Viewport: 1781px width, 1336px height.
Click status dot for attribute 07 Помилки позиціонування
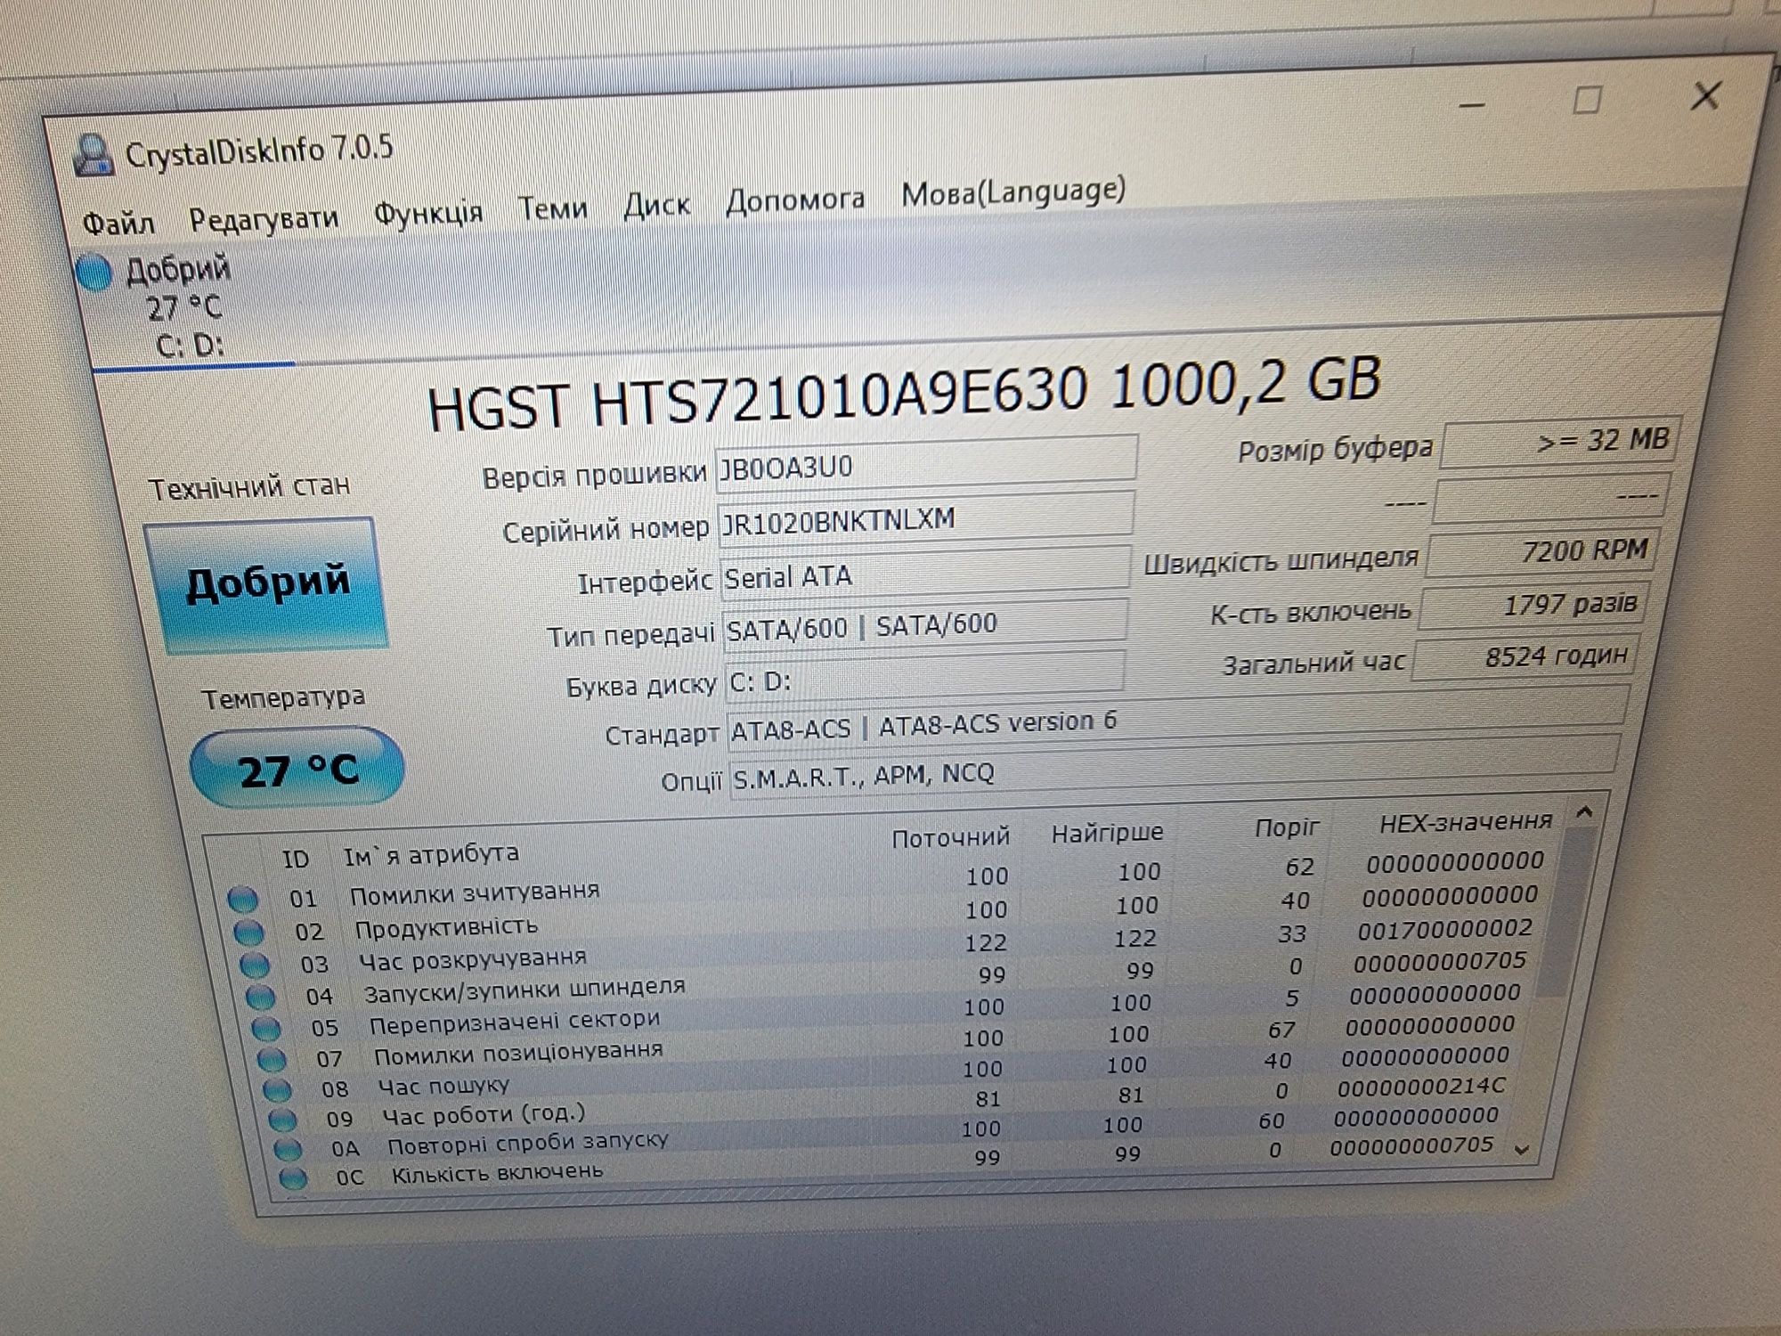[x=272, y=1060]
